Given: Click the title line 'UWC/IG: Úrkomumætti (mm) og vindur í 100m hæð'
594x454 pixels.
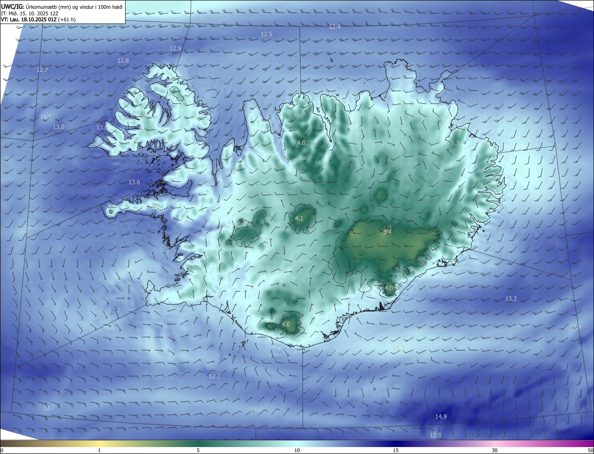Looking at the screenshot, I should tap(61, 6).
